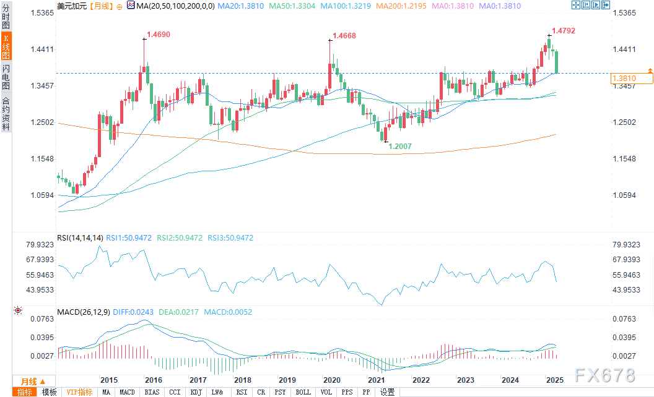Image resolution: width=654 pixels, height=397 pixels.
Task: Click the 设置 settings button
Action: (387, 392)
